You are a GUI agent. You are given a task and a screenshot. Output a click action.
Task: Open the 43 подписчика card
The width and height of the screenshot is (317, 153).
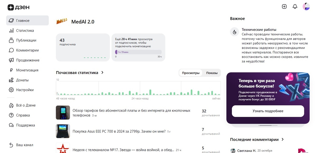click(x=83, y=47)
